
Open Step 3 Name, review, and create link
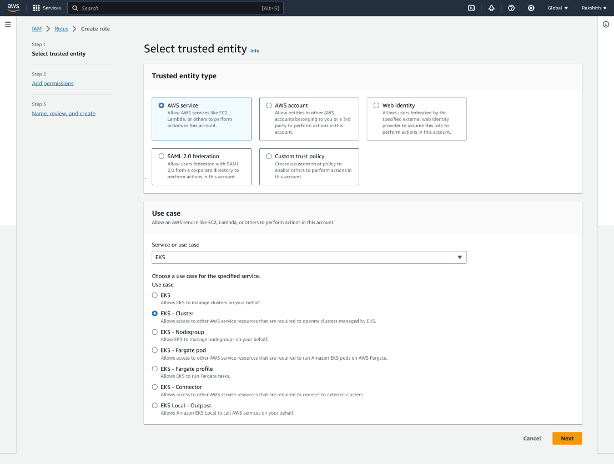(x=64, y=114)
